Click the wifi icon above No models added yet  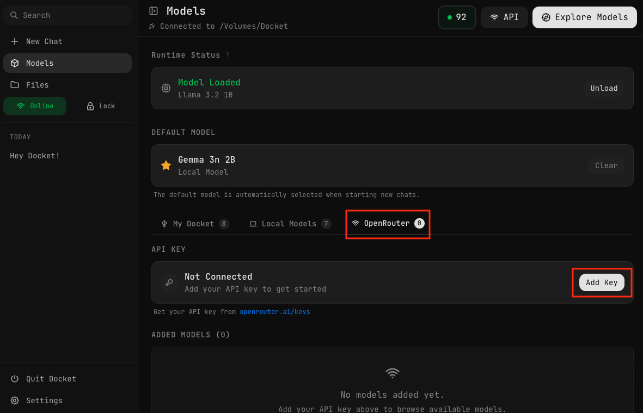tap(392, 373)
